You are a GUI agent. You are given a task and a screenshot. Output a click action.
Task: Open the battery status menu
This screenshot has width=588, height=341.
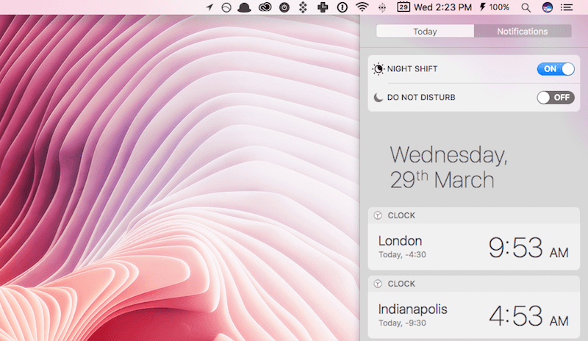pyautogui.click(x=499, y=7)
